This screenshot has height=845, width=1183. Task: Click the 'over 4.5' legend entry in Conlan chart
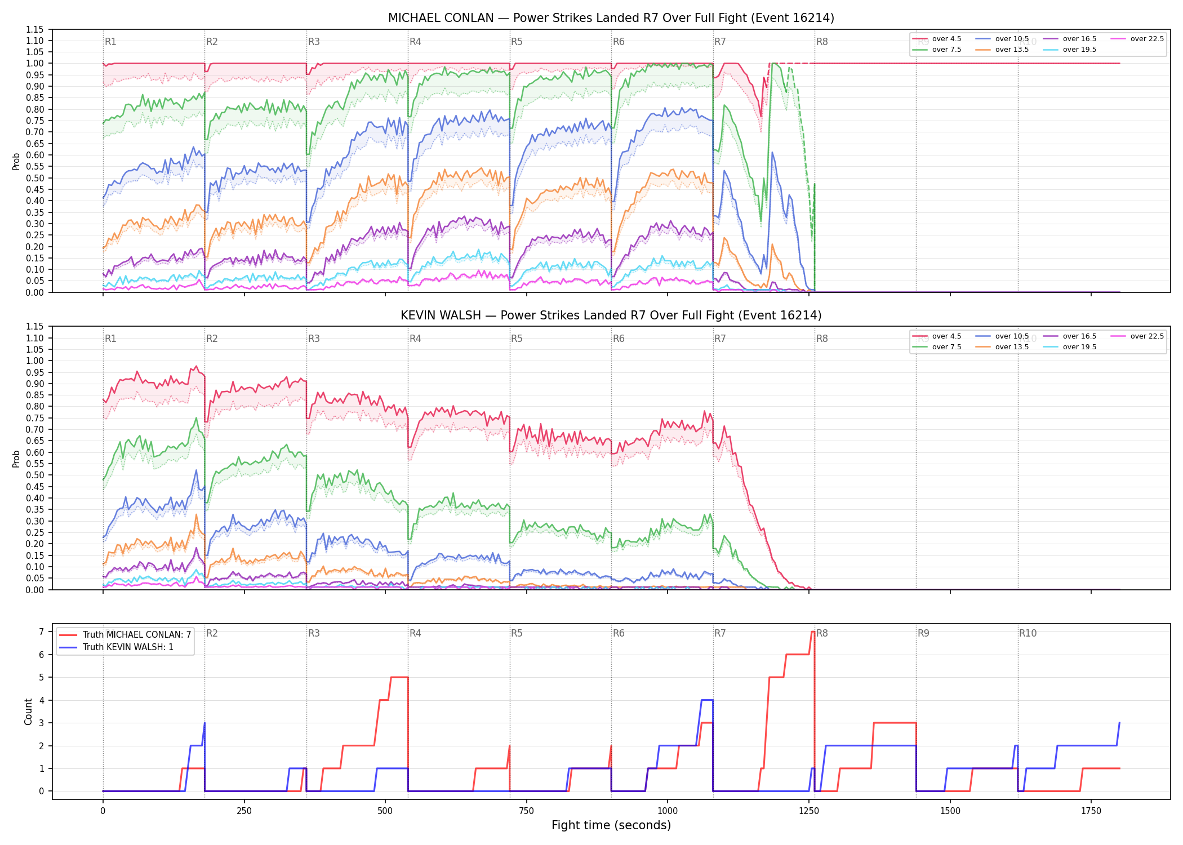click(937, 39)
